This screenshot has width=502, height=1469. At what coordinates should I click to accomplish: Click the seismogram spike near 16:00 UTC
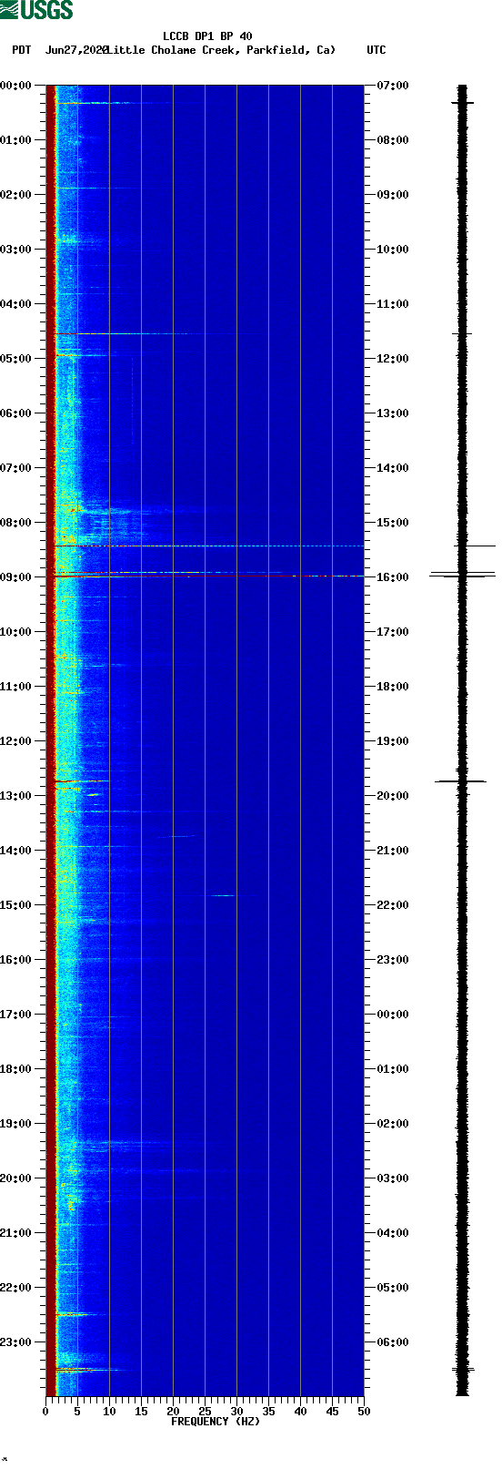462,575
